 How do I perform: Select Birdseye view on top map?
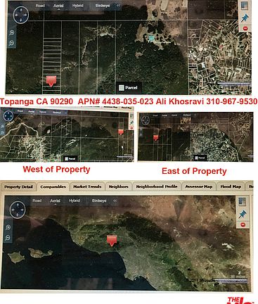pos(103,6)
